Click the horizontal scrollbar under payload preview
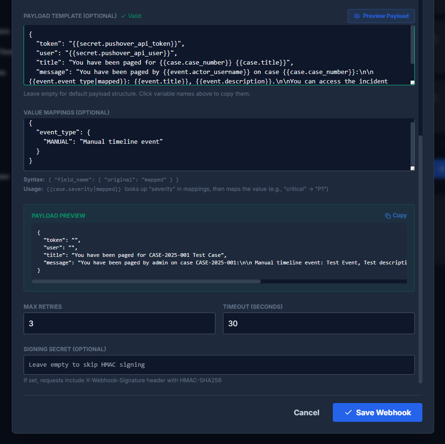Screen dimensions: 445x444 pyautogui.click(x=146, y=281)
